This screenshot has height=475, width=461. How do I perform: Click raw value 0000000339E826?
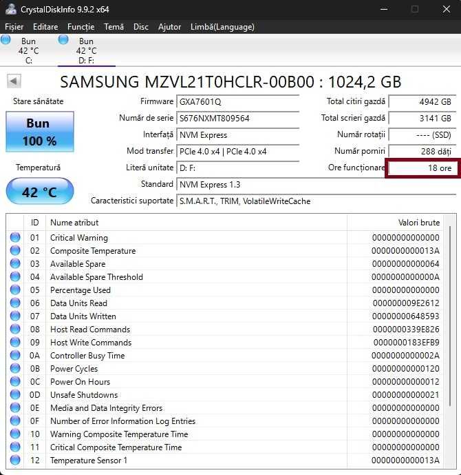click(406, 329)
